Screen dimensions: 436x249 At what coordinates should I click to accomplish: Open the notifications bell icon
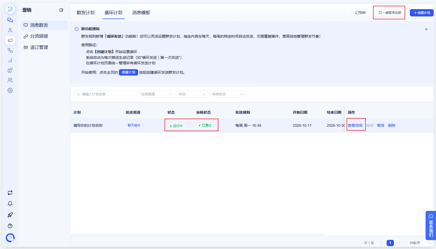click(x=10, y=204)
